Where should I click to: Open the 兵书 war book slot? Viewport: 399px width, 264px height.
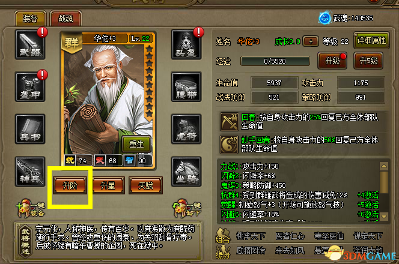(x=30, y=130)
